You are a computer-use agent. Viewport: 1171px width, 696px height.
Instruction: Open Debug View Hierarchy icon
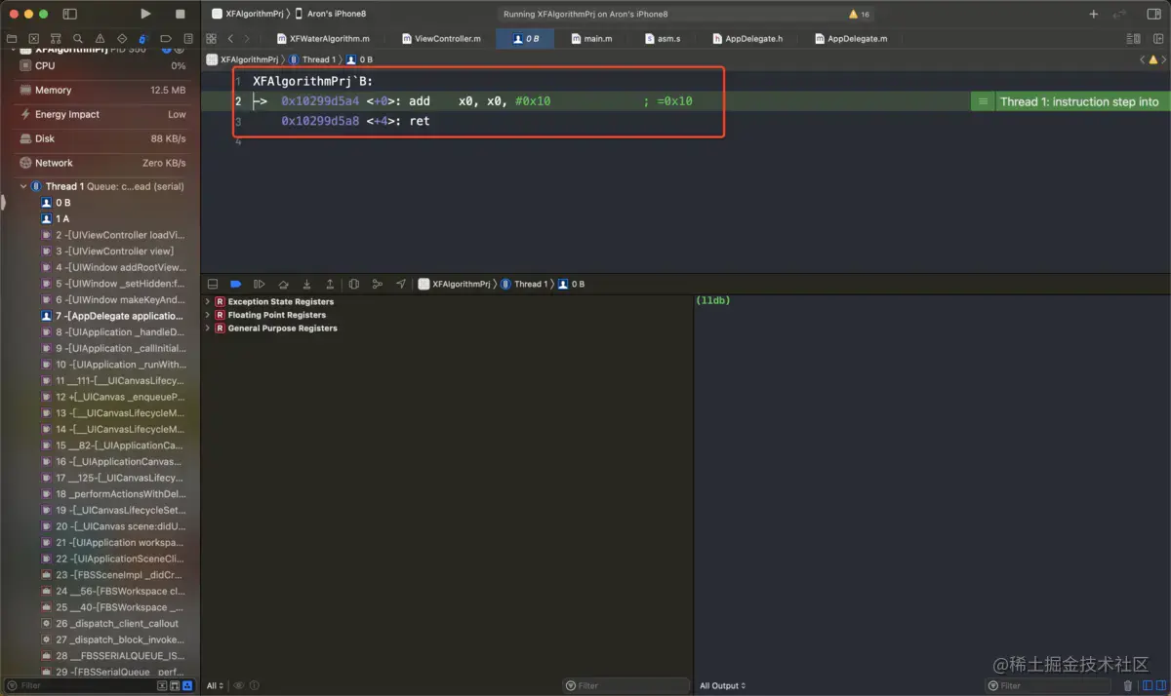[354, 284]
